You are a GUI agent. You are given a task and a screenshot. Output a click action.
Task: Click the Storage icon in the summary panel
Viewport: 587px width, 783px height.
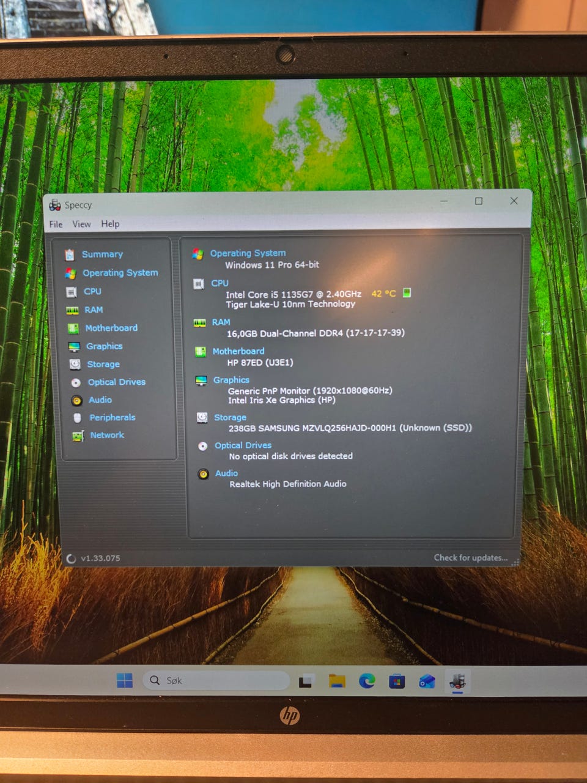tap(202, 417)
